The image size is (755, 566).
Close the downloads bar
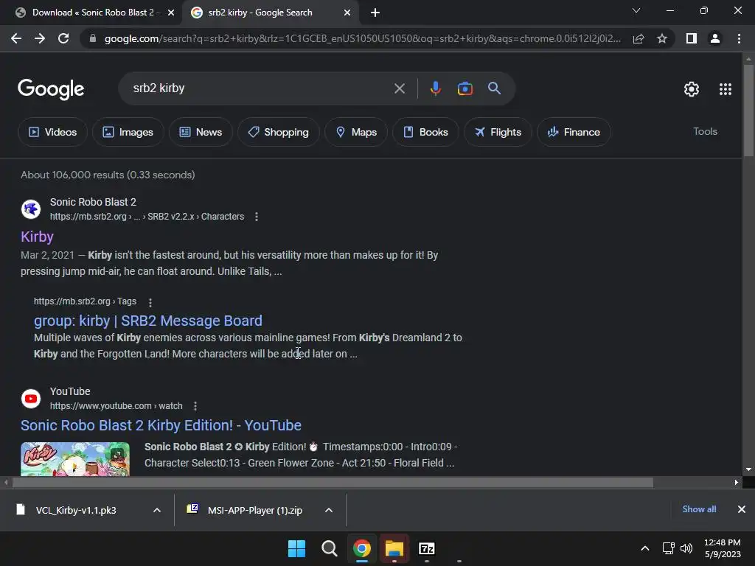pos(742,509)
